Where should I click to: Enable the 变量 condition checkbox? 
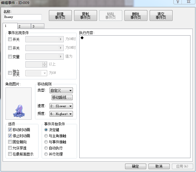10,57
